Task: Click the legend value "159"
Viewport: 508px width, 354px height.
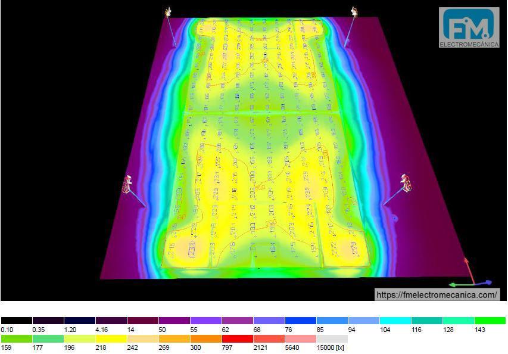Action: pos(6,347)
